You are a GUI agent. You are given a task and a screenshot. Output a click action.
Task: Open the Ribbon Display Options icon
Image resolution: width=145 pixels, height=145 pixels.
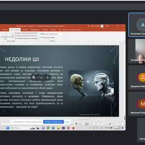[107, 26]
